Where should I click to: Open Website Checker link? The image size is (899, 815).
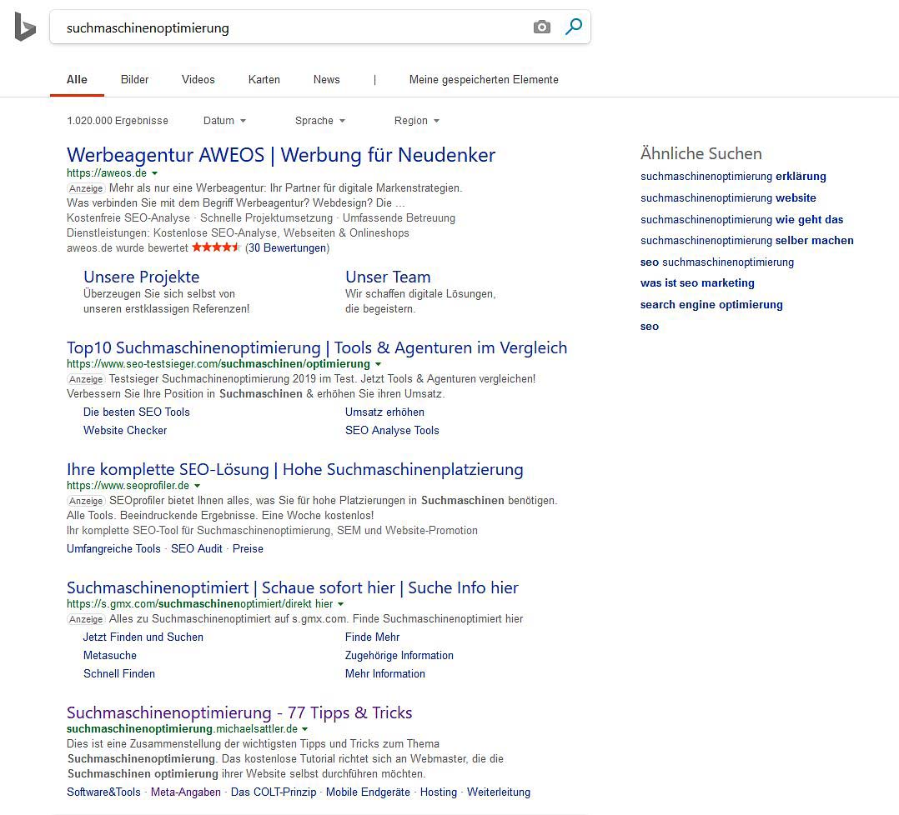click(x=125, y=430)
